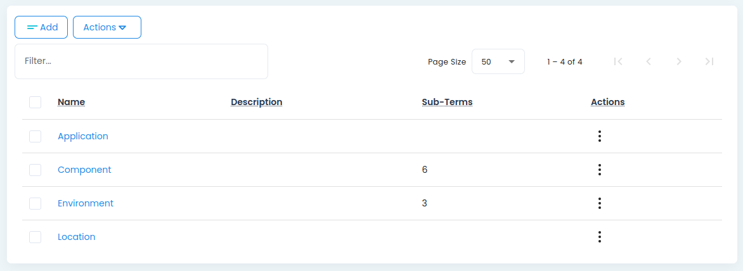
Task: Click into the Filter text field
Action: [141, 61]
